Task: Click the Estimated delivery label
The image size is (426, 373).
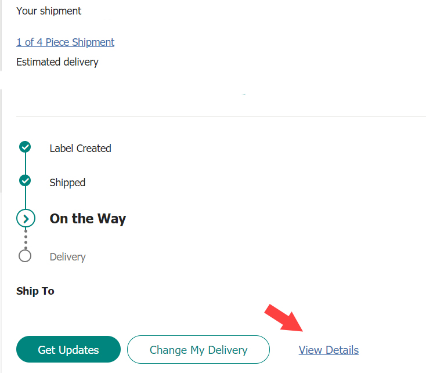Action: pyautogui.click(x=57, y=62)
